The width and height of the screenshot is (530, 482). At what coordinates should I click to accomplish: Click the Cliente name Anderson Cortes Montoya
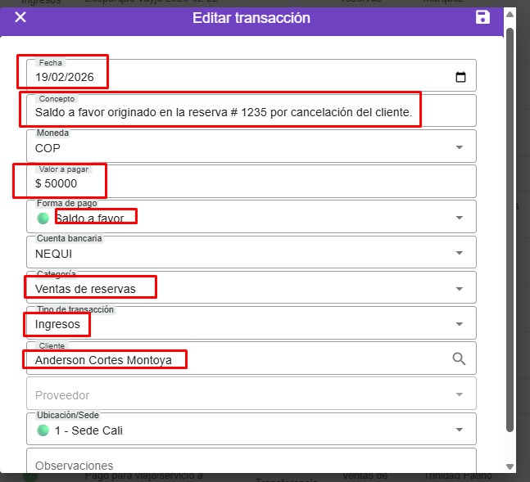pyautogui.click(x=103, y=359)
